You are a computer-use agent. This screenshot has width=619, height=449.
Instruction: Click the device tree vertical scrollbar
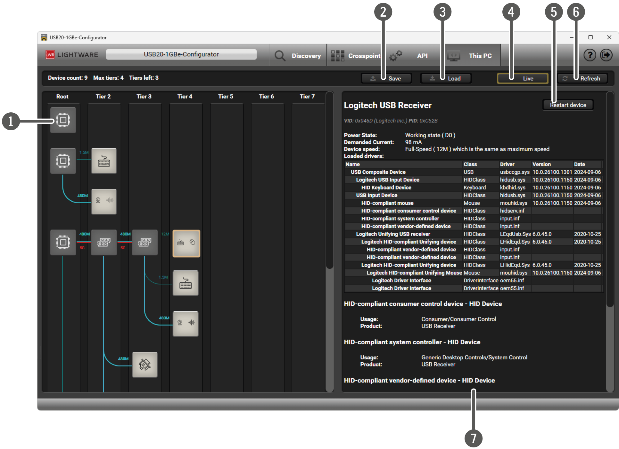pyautogui.click(x=329, y=179)
